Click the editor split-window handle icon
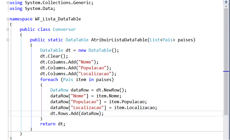 (x=226, y=2)
